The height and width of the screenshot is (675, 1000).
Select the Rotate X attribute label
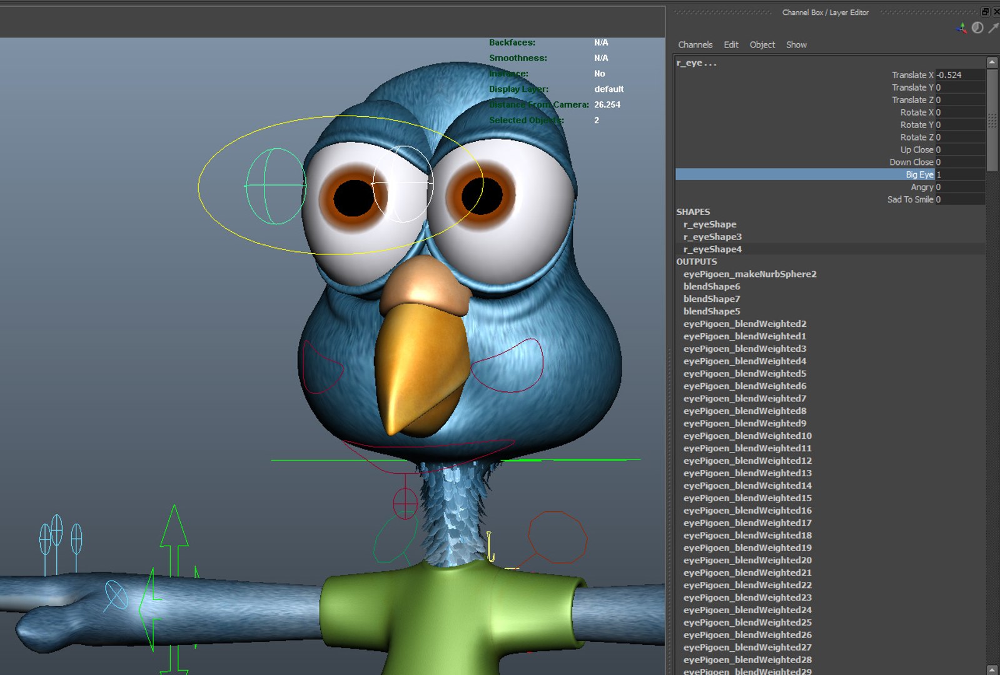[x=917, y=112]
